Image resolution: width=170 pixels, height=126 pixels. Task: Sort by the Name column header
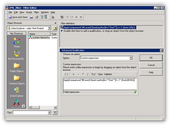(x=39, y=34)
